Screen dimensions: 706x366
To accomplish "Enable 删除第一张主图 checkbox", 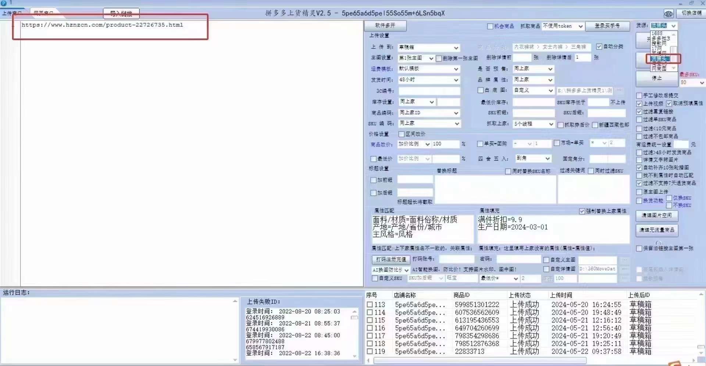I will (x=439, y=58).
